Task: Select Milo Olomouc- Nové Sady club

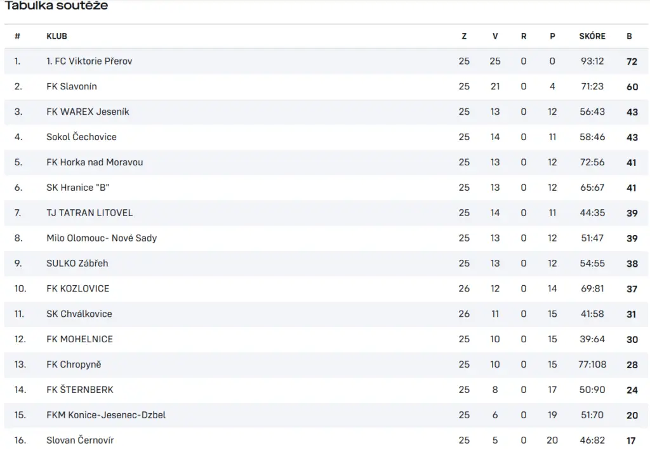Action: click(102, 238)
